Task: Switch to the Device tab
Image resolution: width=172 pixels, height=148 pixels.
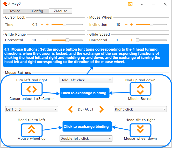Action: 14,11
